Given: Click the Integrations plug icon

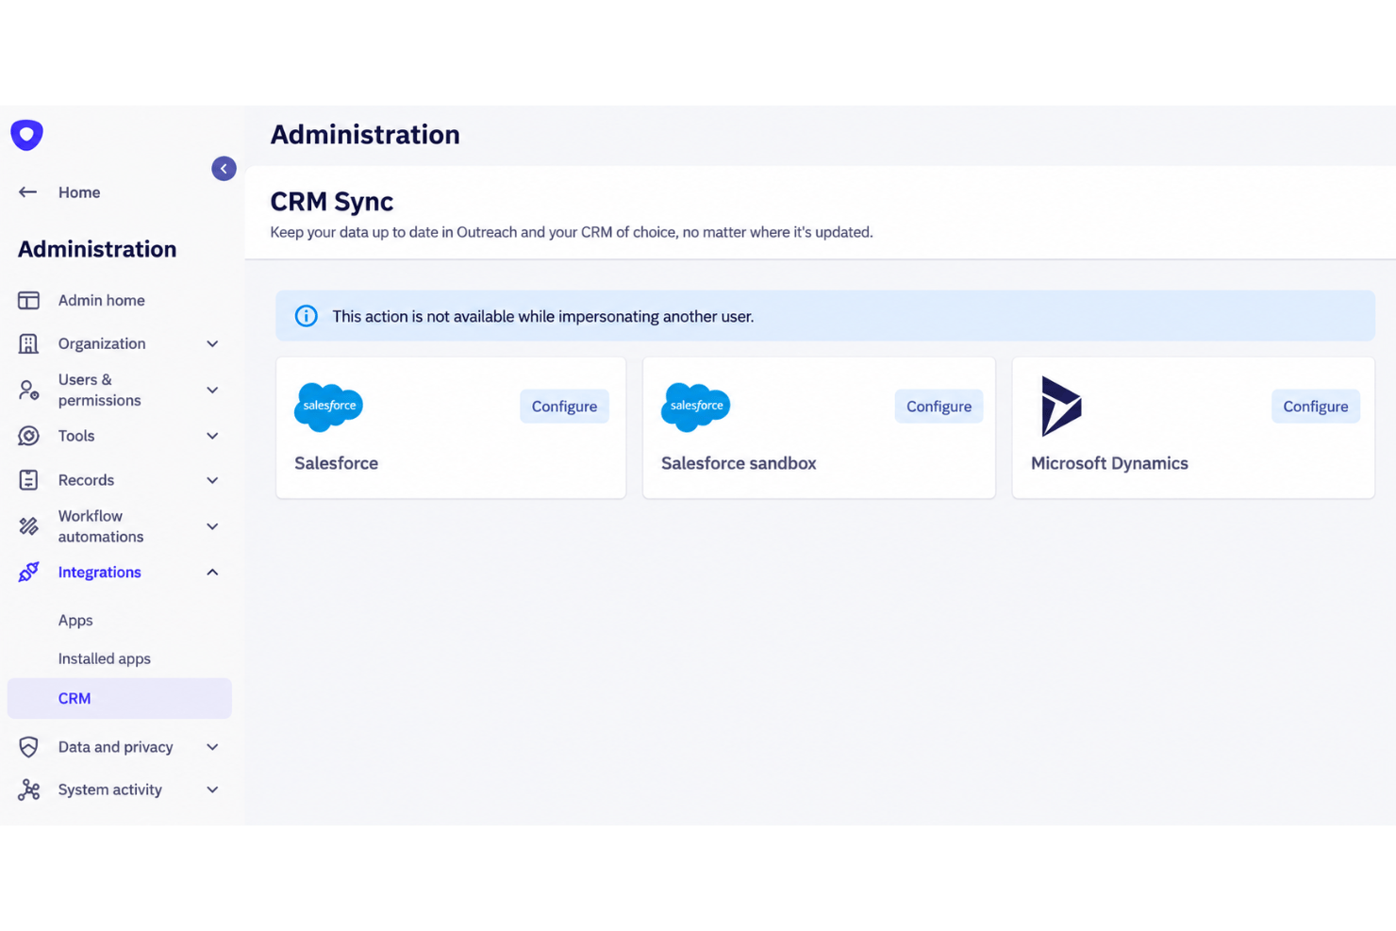Looking at the screenshot, I should (x=28, y=572).
